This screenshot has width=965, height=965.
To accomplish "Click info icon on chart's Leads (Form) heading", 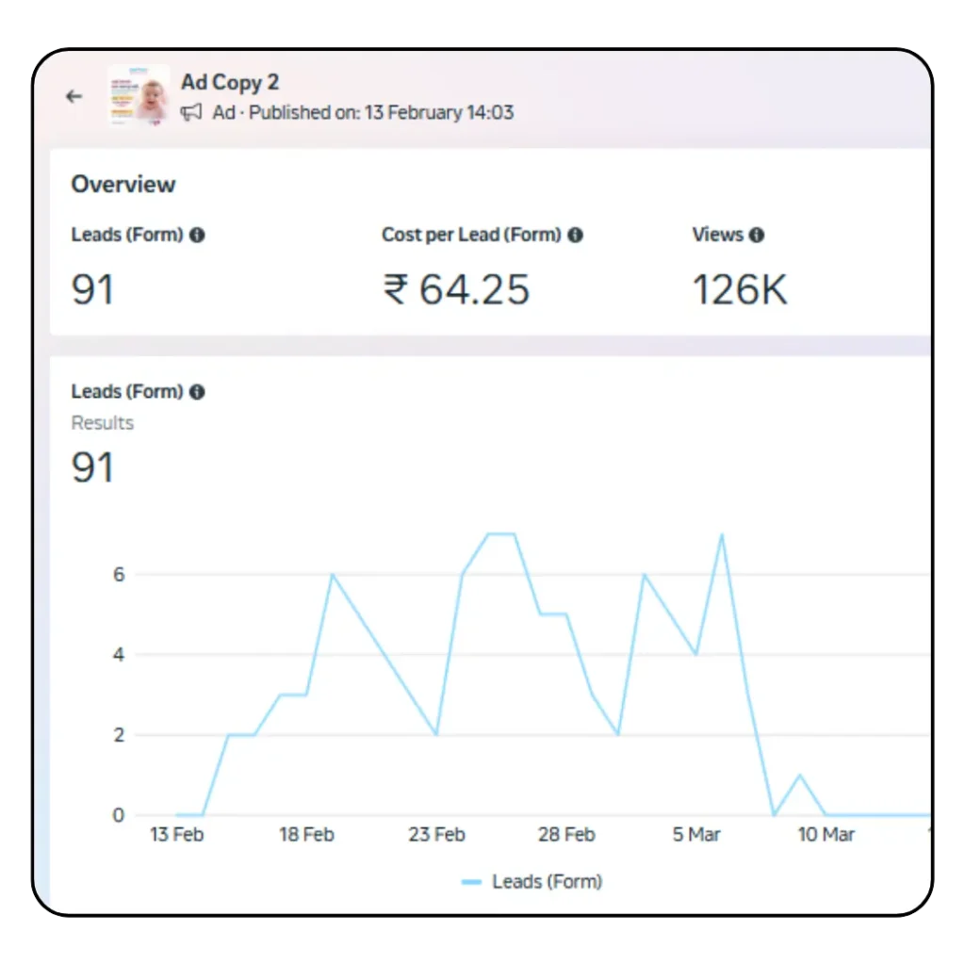I will 197,392.
